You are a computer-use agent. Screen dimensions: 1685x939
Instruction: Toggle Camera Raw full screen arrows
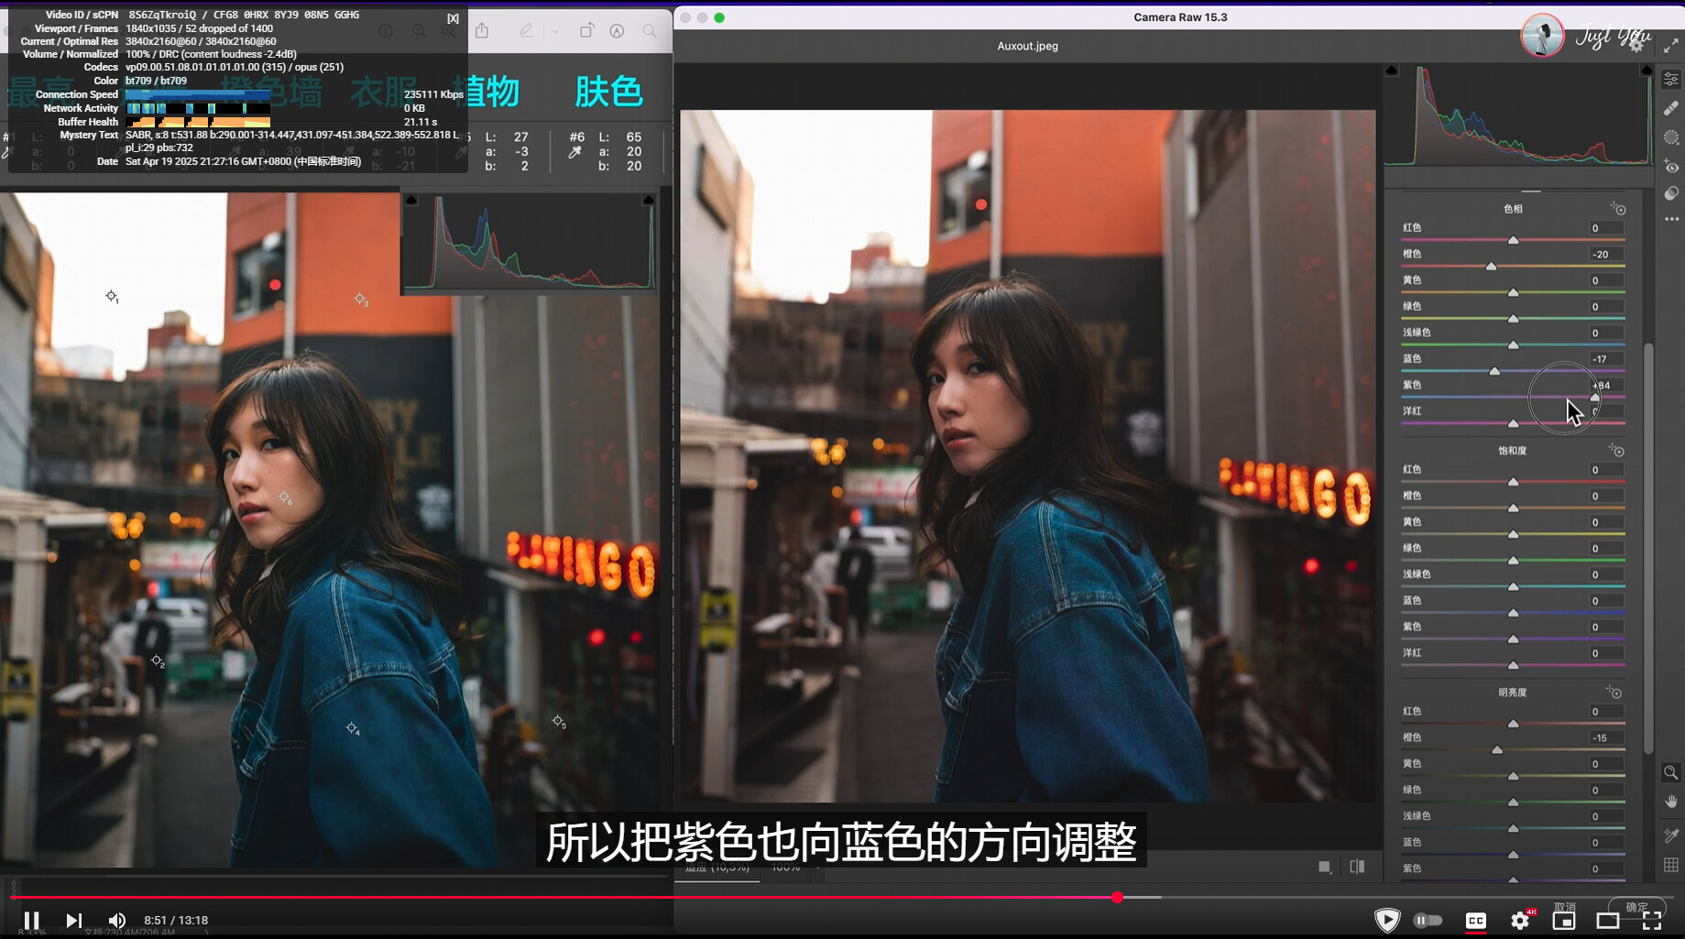click(x=1671, y=45)
